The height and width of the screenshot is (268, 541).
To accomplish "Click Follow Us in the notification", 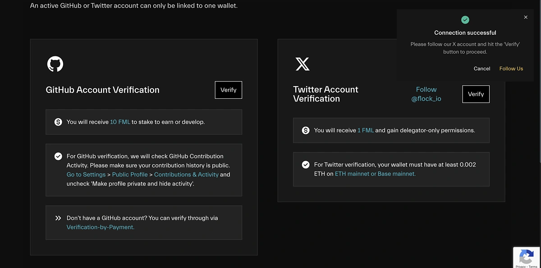I will coord(511,69).
